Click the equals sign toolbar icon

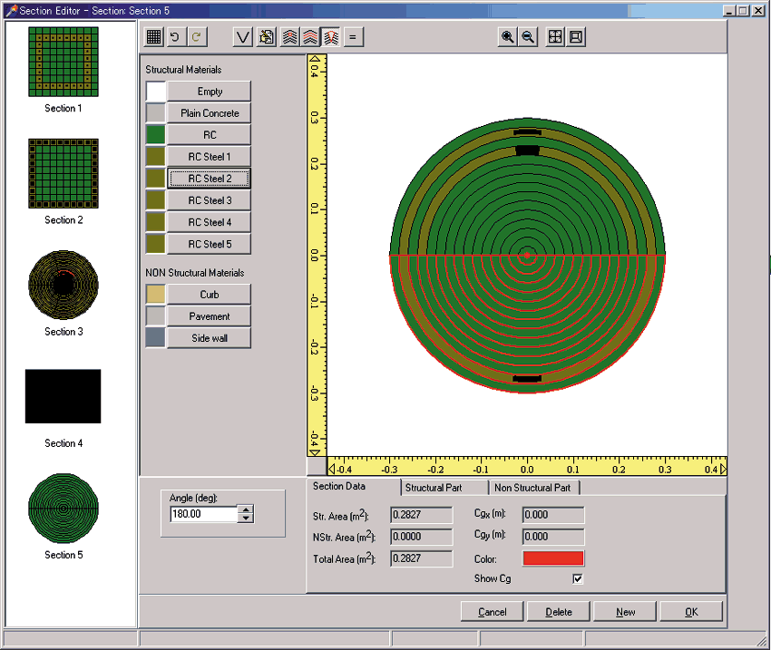(353, 37)
